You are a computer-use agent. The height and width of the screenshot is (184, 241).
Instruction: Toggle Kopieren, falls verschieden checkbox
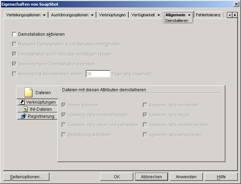(145, 135)
